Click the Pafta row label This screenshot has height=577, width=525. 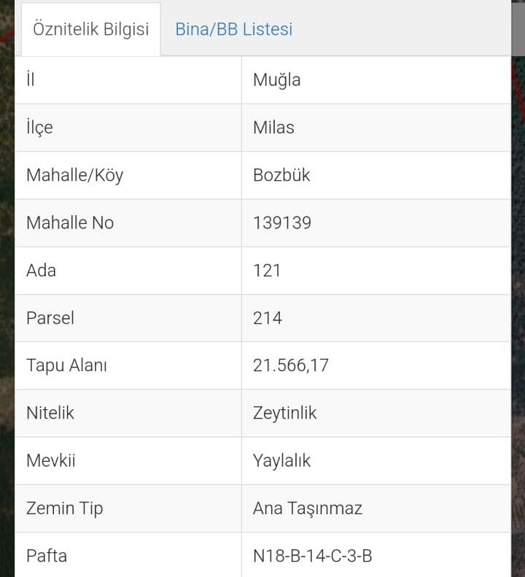[x=47, y=556]
